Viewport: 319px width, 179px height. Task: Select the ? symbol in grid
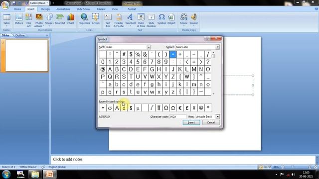[208, 62]
